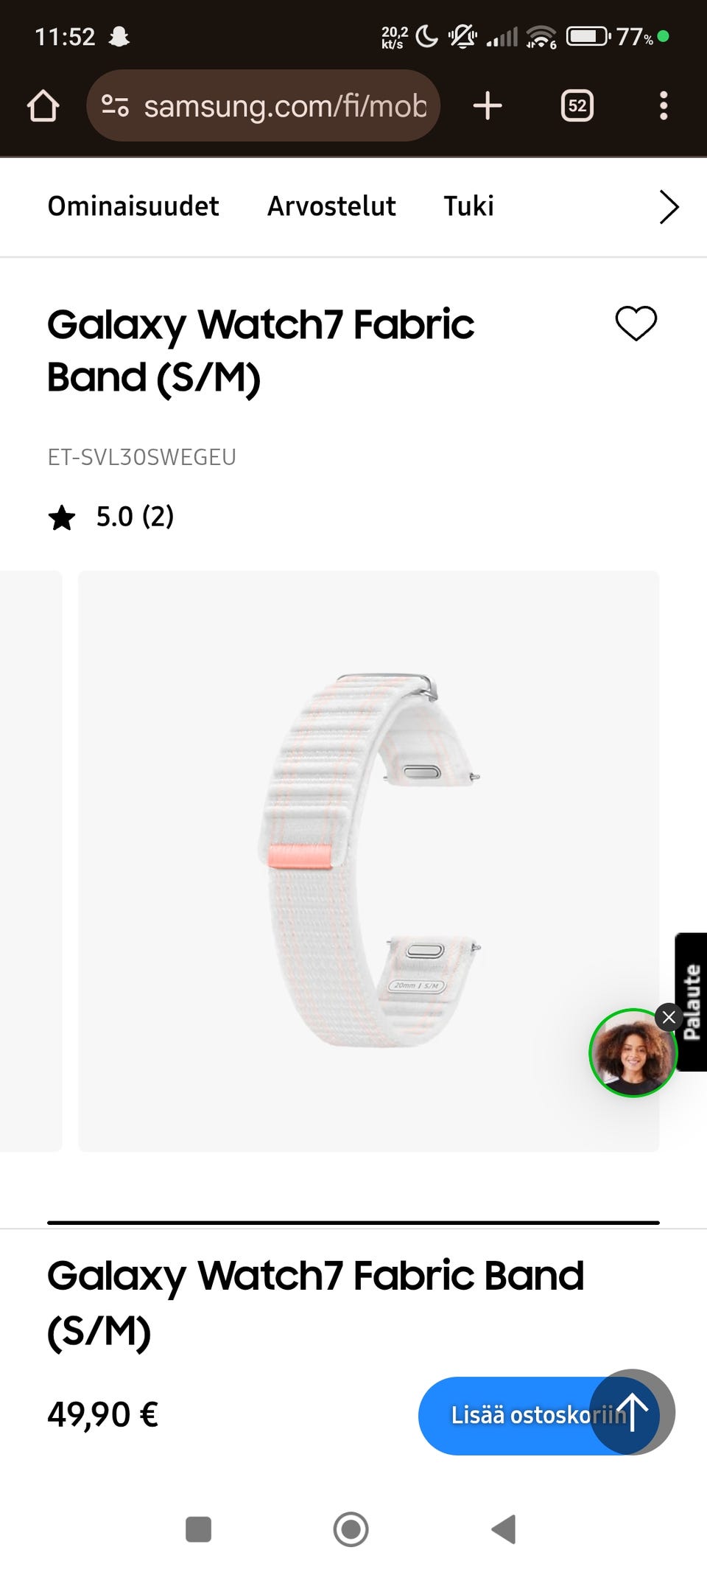Viewport: 707px width, 1572px height.
Task: View site info icon in address bar
Action: click(x=115, y=106)
